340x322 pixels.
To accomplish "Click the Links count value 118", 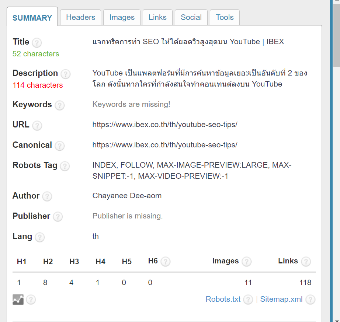I will click(x=305, y=283).
